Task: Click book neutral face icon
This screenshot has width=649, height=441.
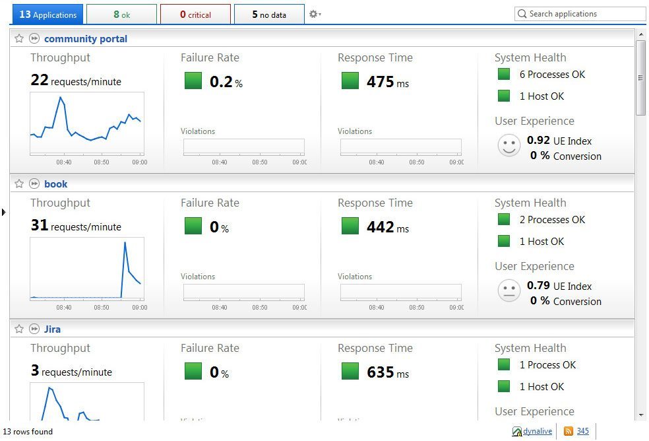Action: 509,290
